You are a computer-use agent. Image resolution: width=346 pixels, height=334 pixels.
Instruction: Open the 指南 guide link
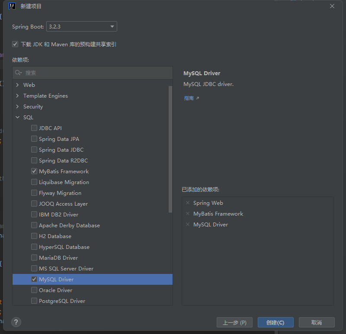tap(189, 98)
